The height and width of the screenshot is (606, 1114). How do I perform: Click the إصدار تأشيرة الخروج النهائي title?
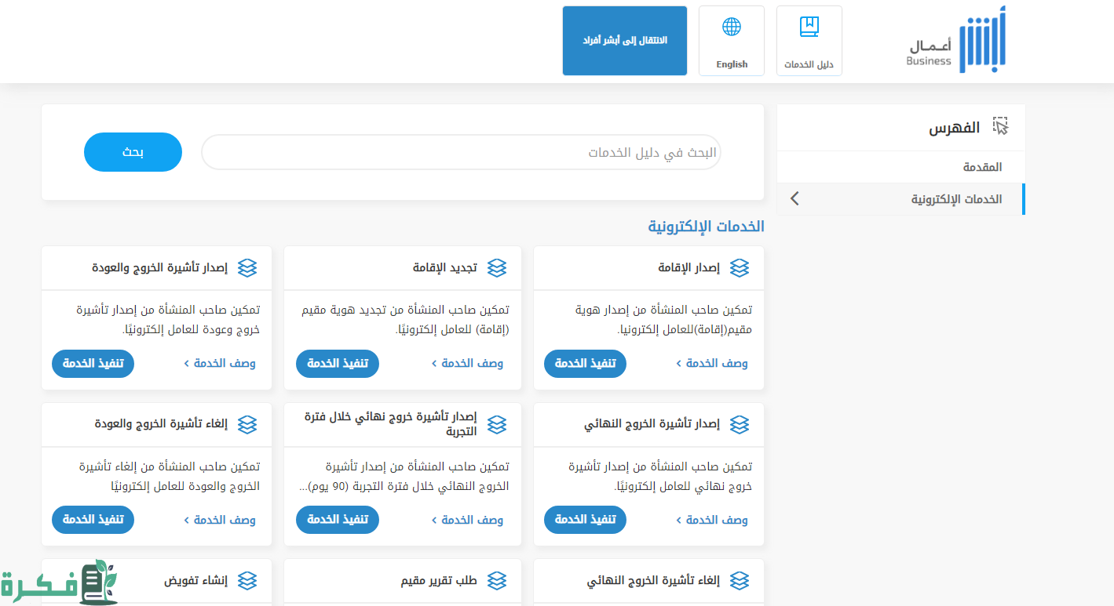coord(652,425)
